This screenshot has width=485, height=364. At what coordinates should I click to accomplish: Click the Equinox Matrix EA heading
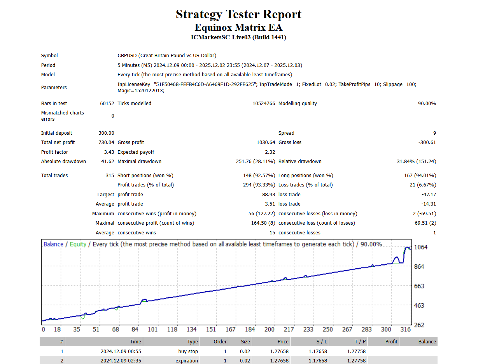(238, 28)
